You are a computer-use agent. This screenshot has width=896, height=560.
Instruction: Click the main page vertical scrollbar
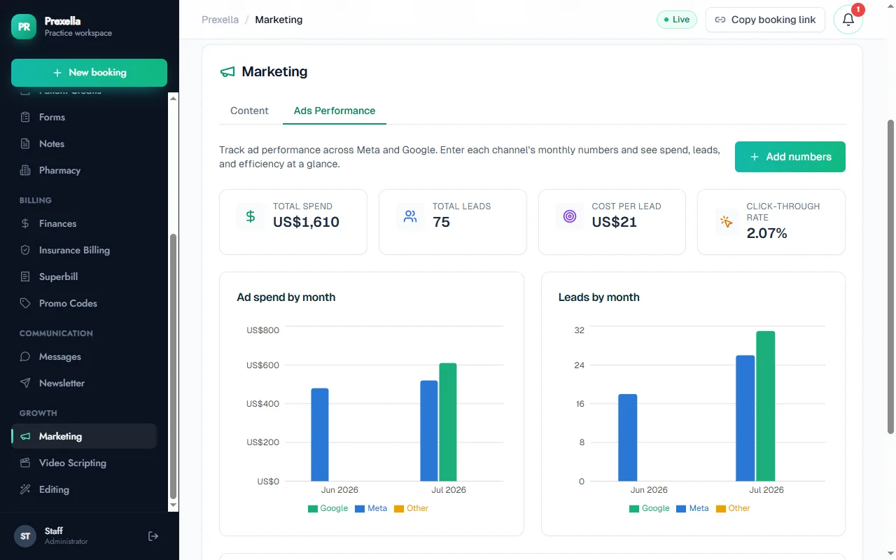point(890,276)
